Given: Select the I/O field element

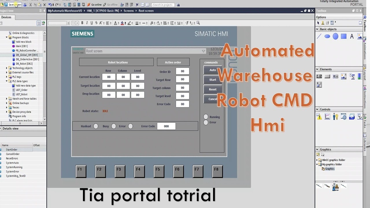Looking at the screenshot, I should point(319,76).
